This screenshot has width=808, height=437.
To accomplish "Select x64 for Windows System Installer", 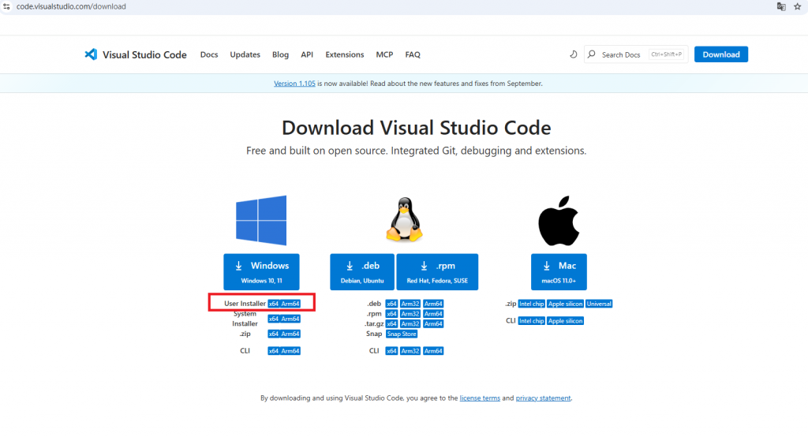I will [274, 319].
